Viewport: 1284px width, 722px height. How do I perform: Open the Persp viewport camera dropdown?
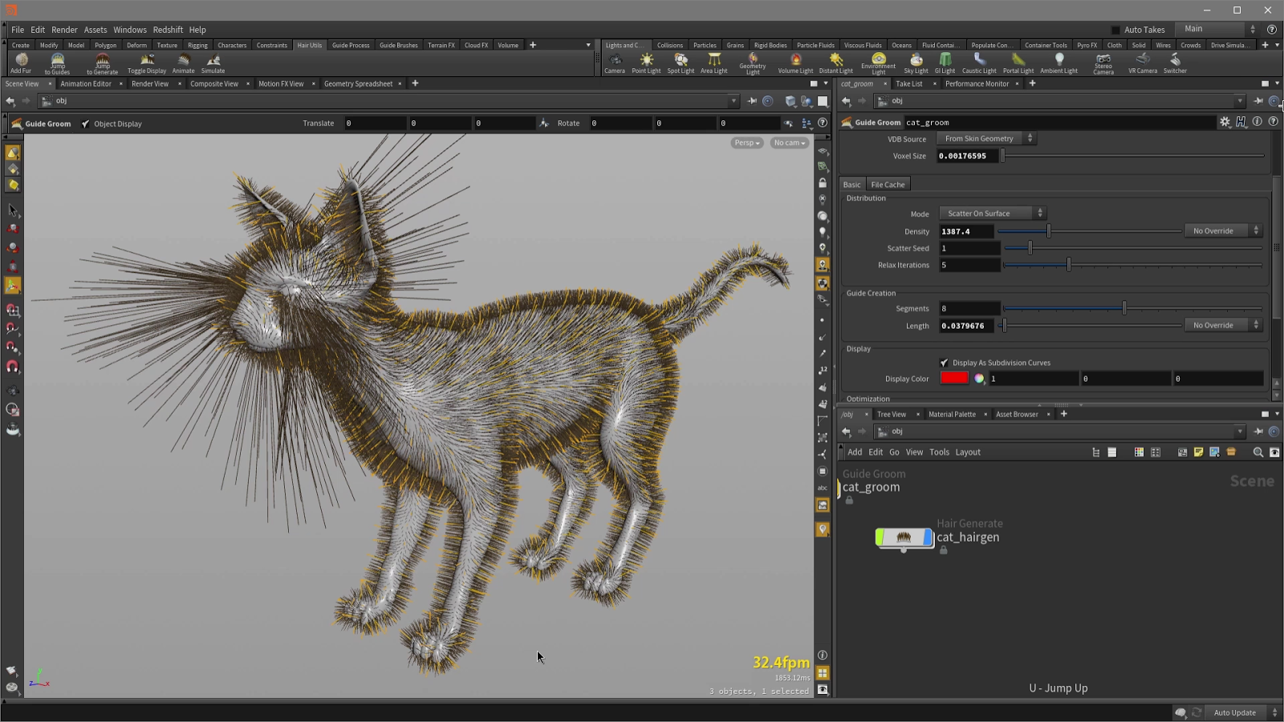tap(746, 142)
